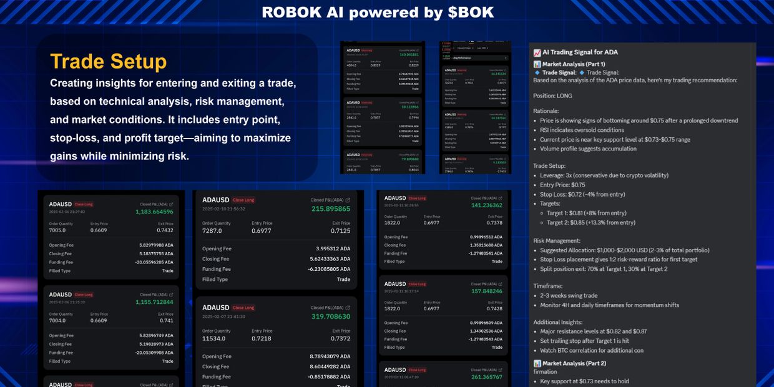Click the Entry Price: $0.75 bullet

(562, 185)
